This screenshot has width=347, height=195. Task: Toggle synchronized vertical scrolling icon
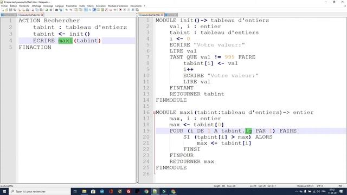click(x=76, y=10)
